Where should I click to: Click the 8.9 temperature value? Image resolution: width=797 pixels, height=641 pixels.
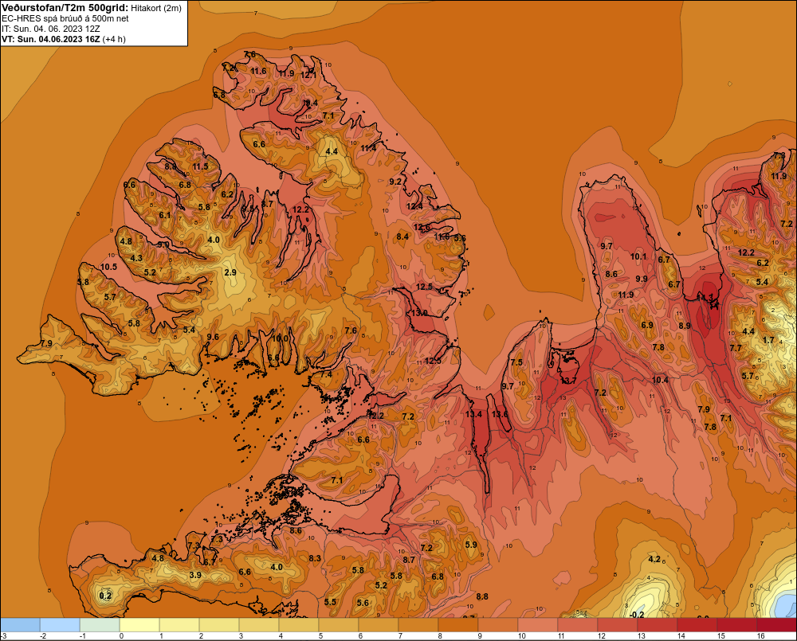click(685, 326)
